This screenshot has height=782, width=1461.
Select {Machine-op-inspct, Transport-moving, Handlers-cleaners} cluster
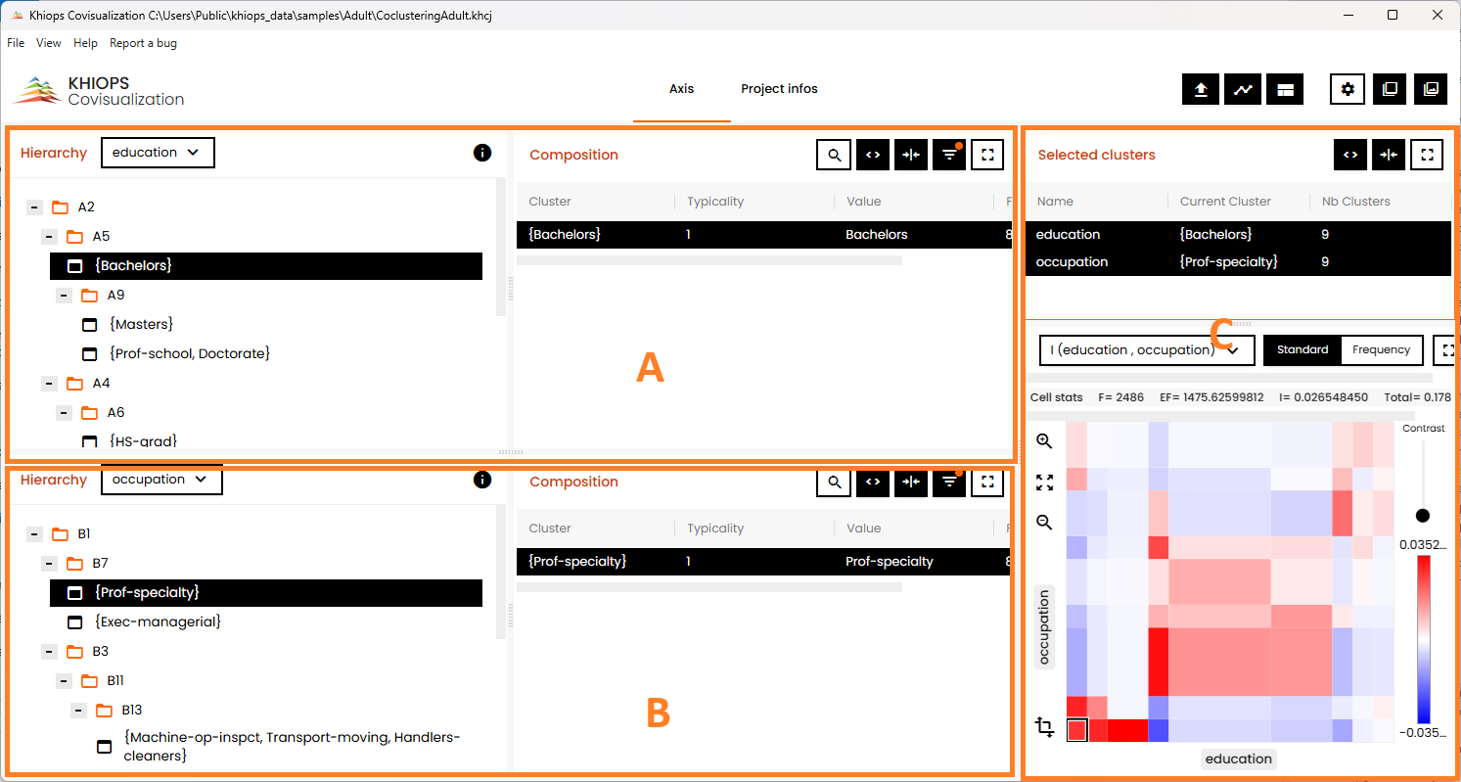tap(292, 747)
